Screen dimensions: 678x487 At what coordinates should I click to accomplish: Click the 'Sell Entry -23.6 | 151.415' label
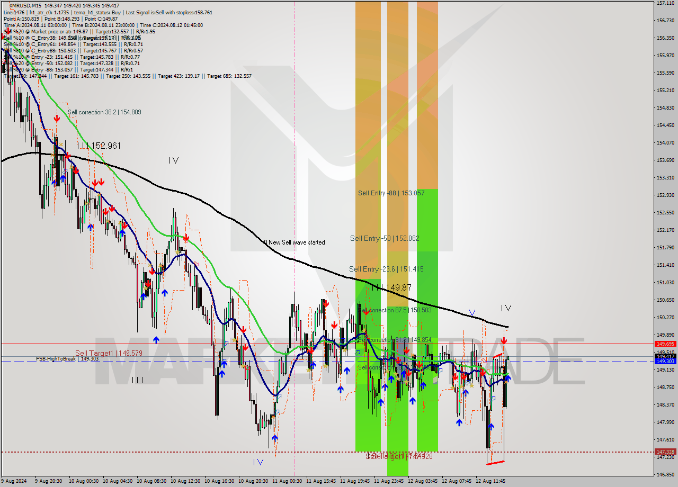click(x=386, y=269)
